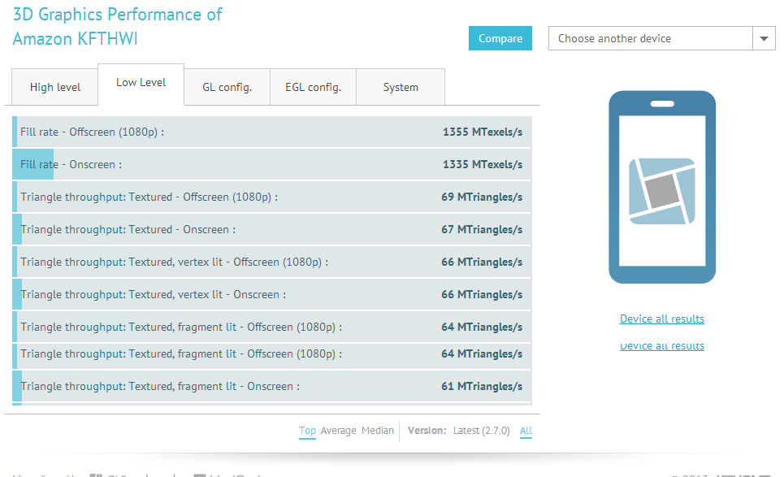Image resolution: width=784 pixels, height=477 pixels.
Task: Click the phone device image
Action: click(x=662, y=187)
